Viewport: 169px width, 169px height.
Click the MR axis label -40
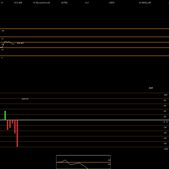(165, 133)
